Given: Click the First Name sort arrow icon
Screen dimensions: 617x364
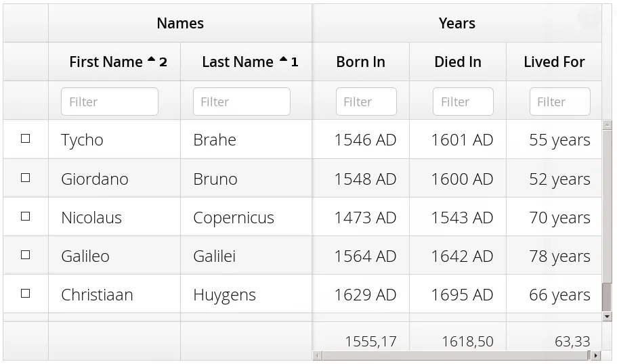Looking at the screenshot, I should click(151, 60).
